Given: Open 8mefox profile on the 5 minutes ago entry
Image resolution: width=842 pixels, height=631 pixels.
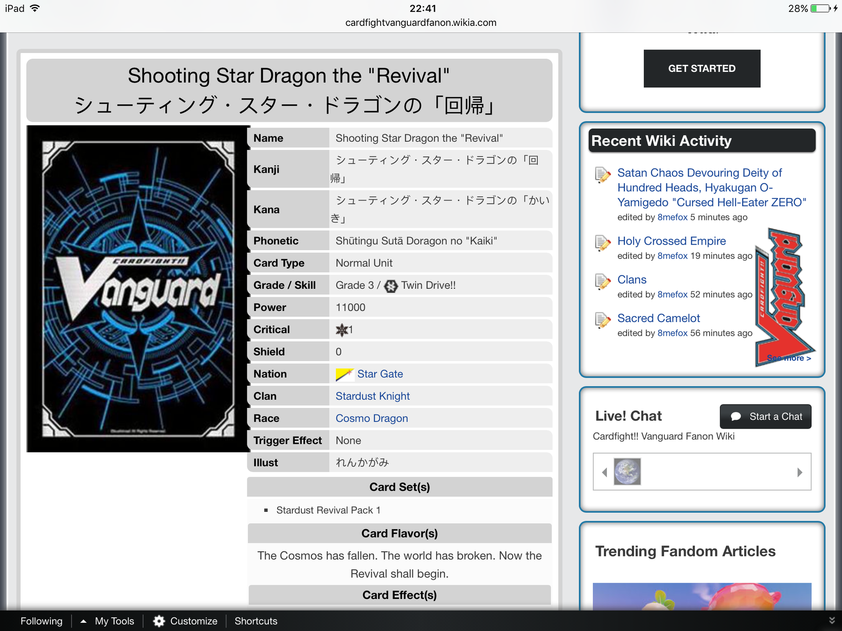Looking at the screenshot, I should (672, 217).
